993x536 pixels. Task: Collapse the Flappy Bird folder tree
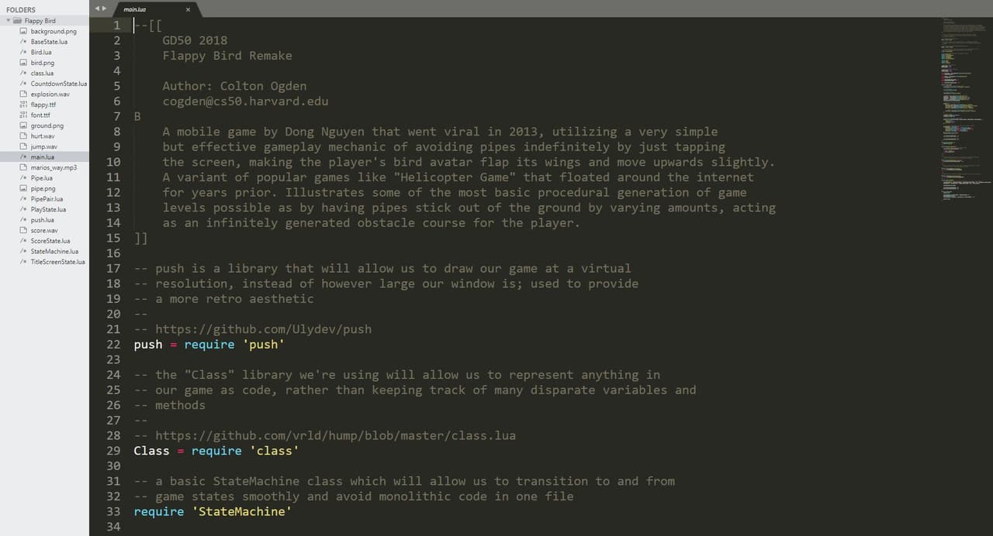(9, 21)
